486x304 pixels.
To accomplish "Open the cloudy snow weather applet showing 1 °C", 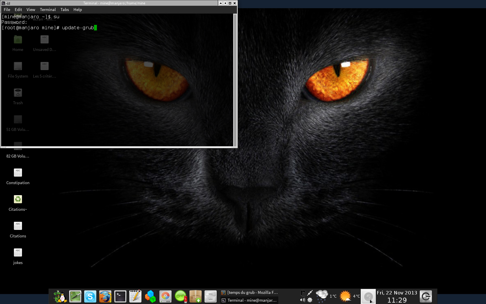I will pos(326,296).
